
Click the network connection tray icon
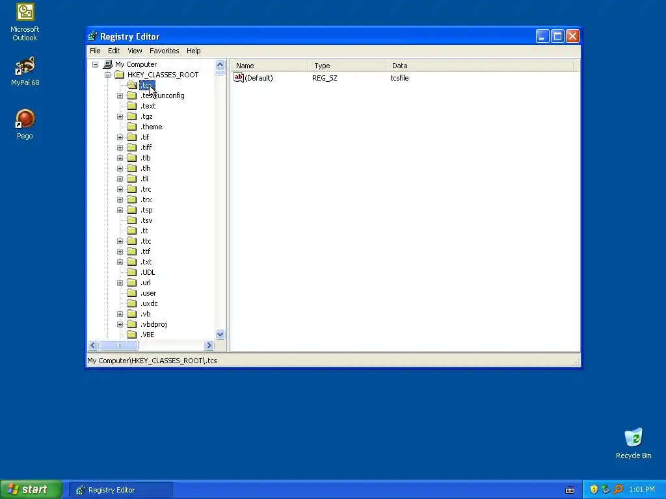pos(606,489)
